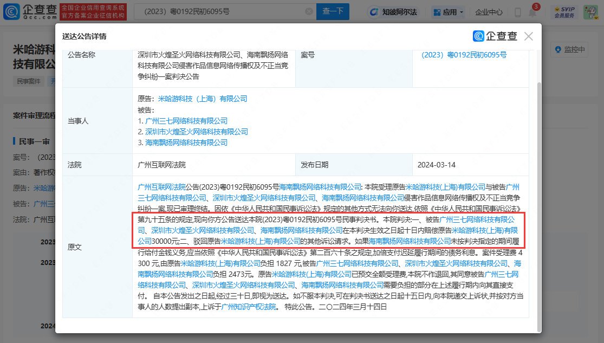Image resolution: width=604 pixels, height=343 pixels.
Task: Open defendant 深圳市火煌圣火网络科技有限公司 link
Action: point(197,132)
